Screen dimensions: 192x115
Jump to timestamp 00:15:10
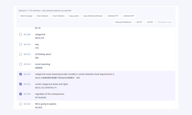(27, 44)
